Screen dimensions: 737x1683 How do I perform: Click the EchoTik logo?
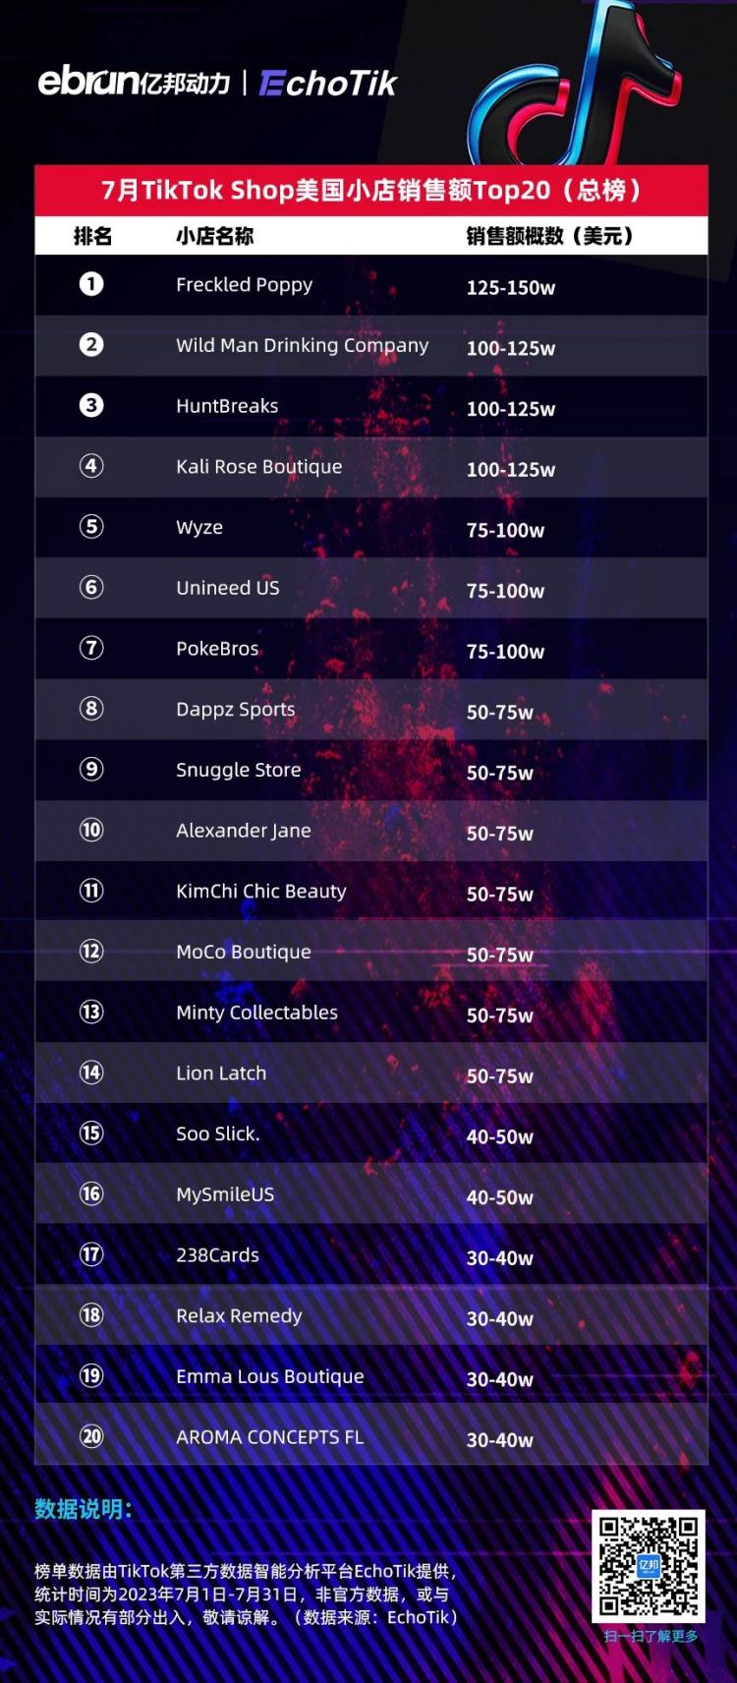[328, 84]
